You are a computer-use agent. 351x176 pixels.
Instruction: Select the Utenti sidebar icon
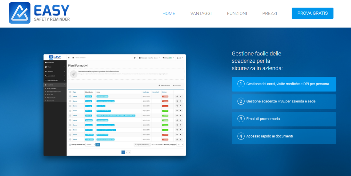[46, 67]
